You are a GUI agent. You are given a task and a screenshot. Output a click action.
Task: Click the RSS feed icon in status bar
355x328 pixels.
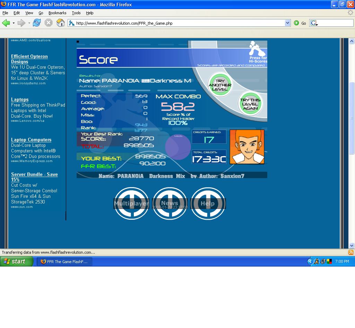[351, 252]
